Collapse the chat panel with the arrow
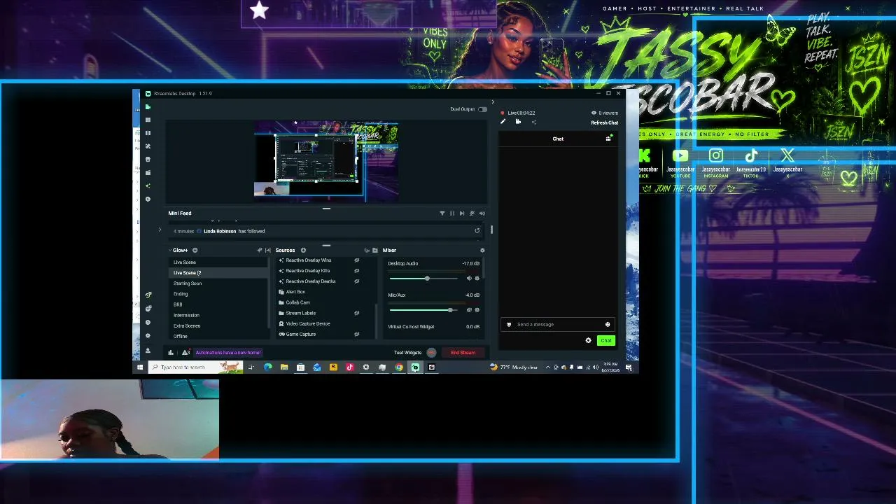 [x=492, y=102]
